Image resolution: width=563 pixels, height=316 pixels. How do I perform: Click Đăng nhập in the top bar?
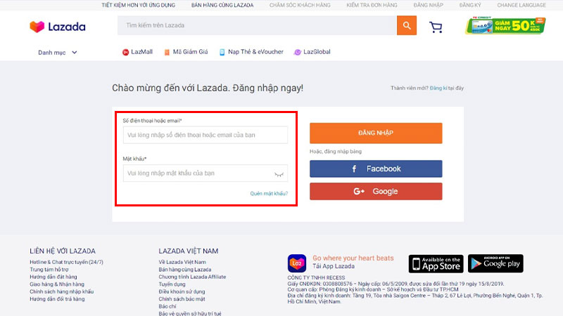click(429, 5)
